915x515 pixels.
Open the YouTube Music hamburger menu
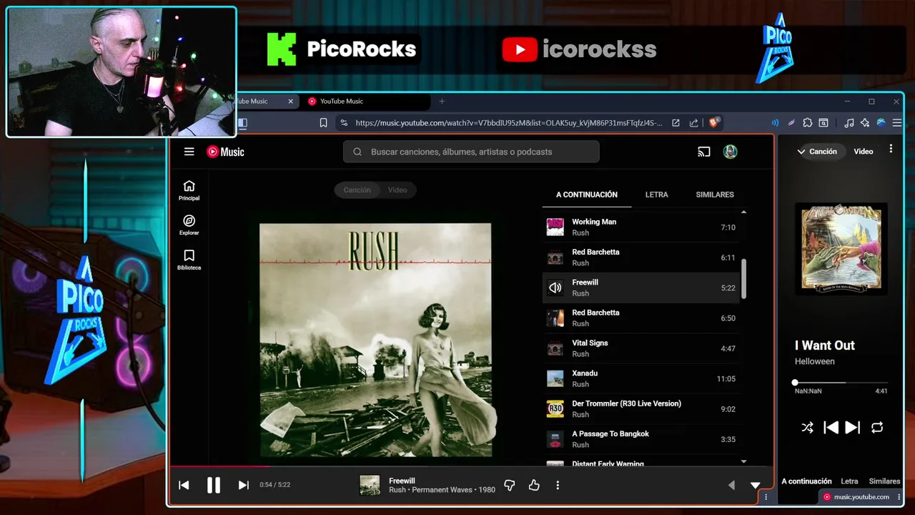[x=189, y=152]
